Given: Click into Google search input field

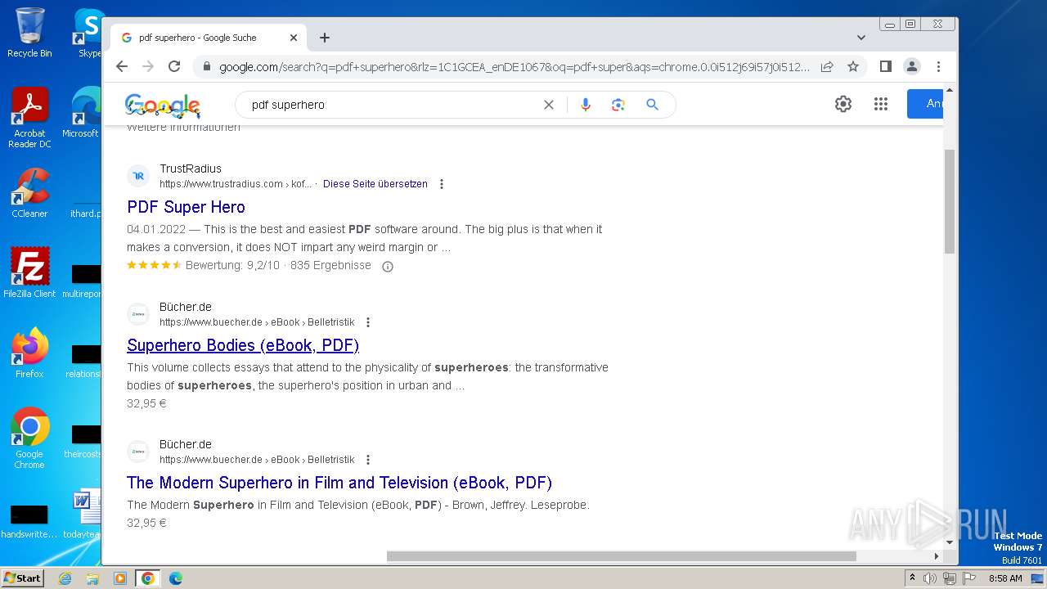Looking at the screenshot, I should tap(393, 105).
